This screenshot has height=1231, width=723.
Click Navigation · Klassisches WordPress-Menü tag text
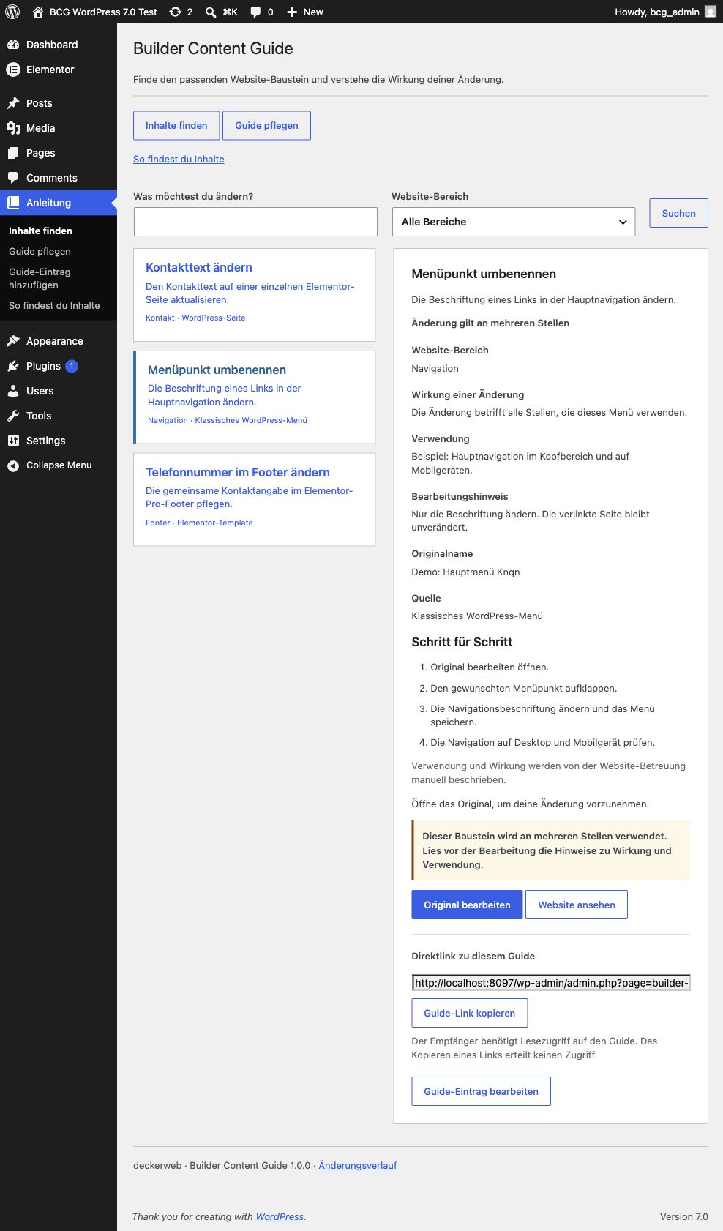coord(228,420)
